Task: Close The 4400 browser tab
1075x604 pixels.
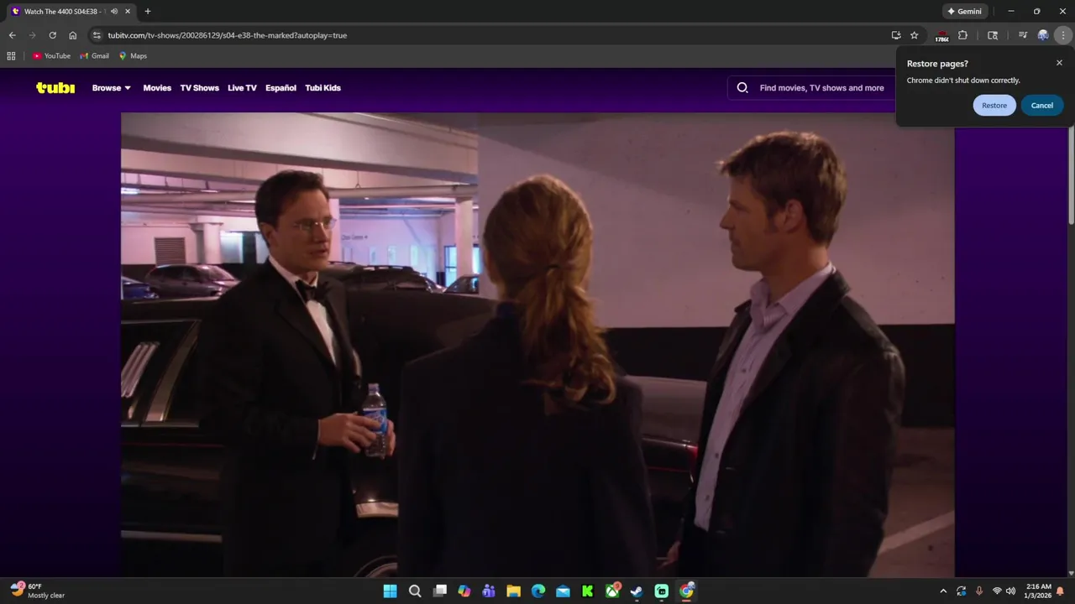Action: (x=128, y=12)
